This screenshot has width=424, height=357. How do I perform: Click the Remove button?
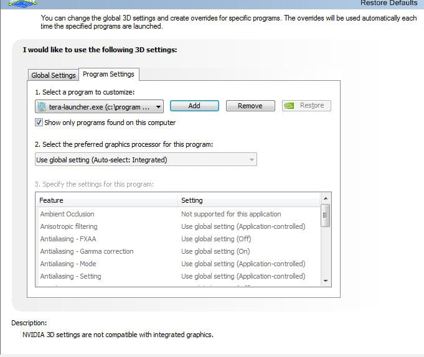point(250,106)
